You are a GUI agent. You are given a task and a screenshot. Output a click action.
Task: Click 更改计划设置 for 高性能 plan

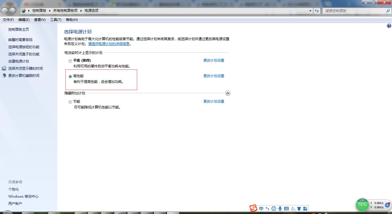[214, 76]
